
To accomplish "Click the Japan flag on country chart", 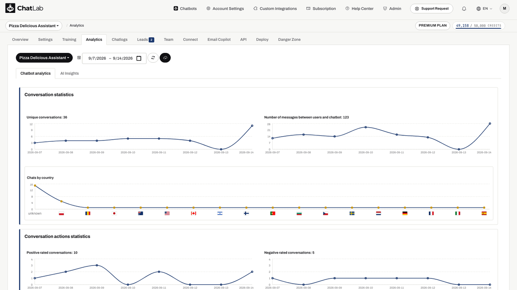I will coord(114,213).
